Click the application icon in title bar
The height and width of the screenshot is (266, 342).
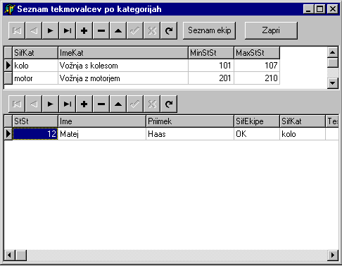(x=10, y=9)
